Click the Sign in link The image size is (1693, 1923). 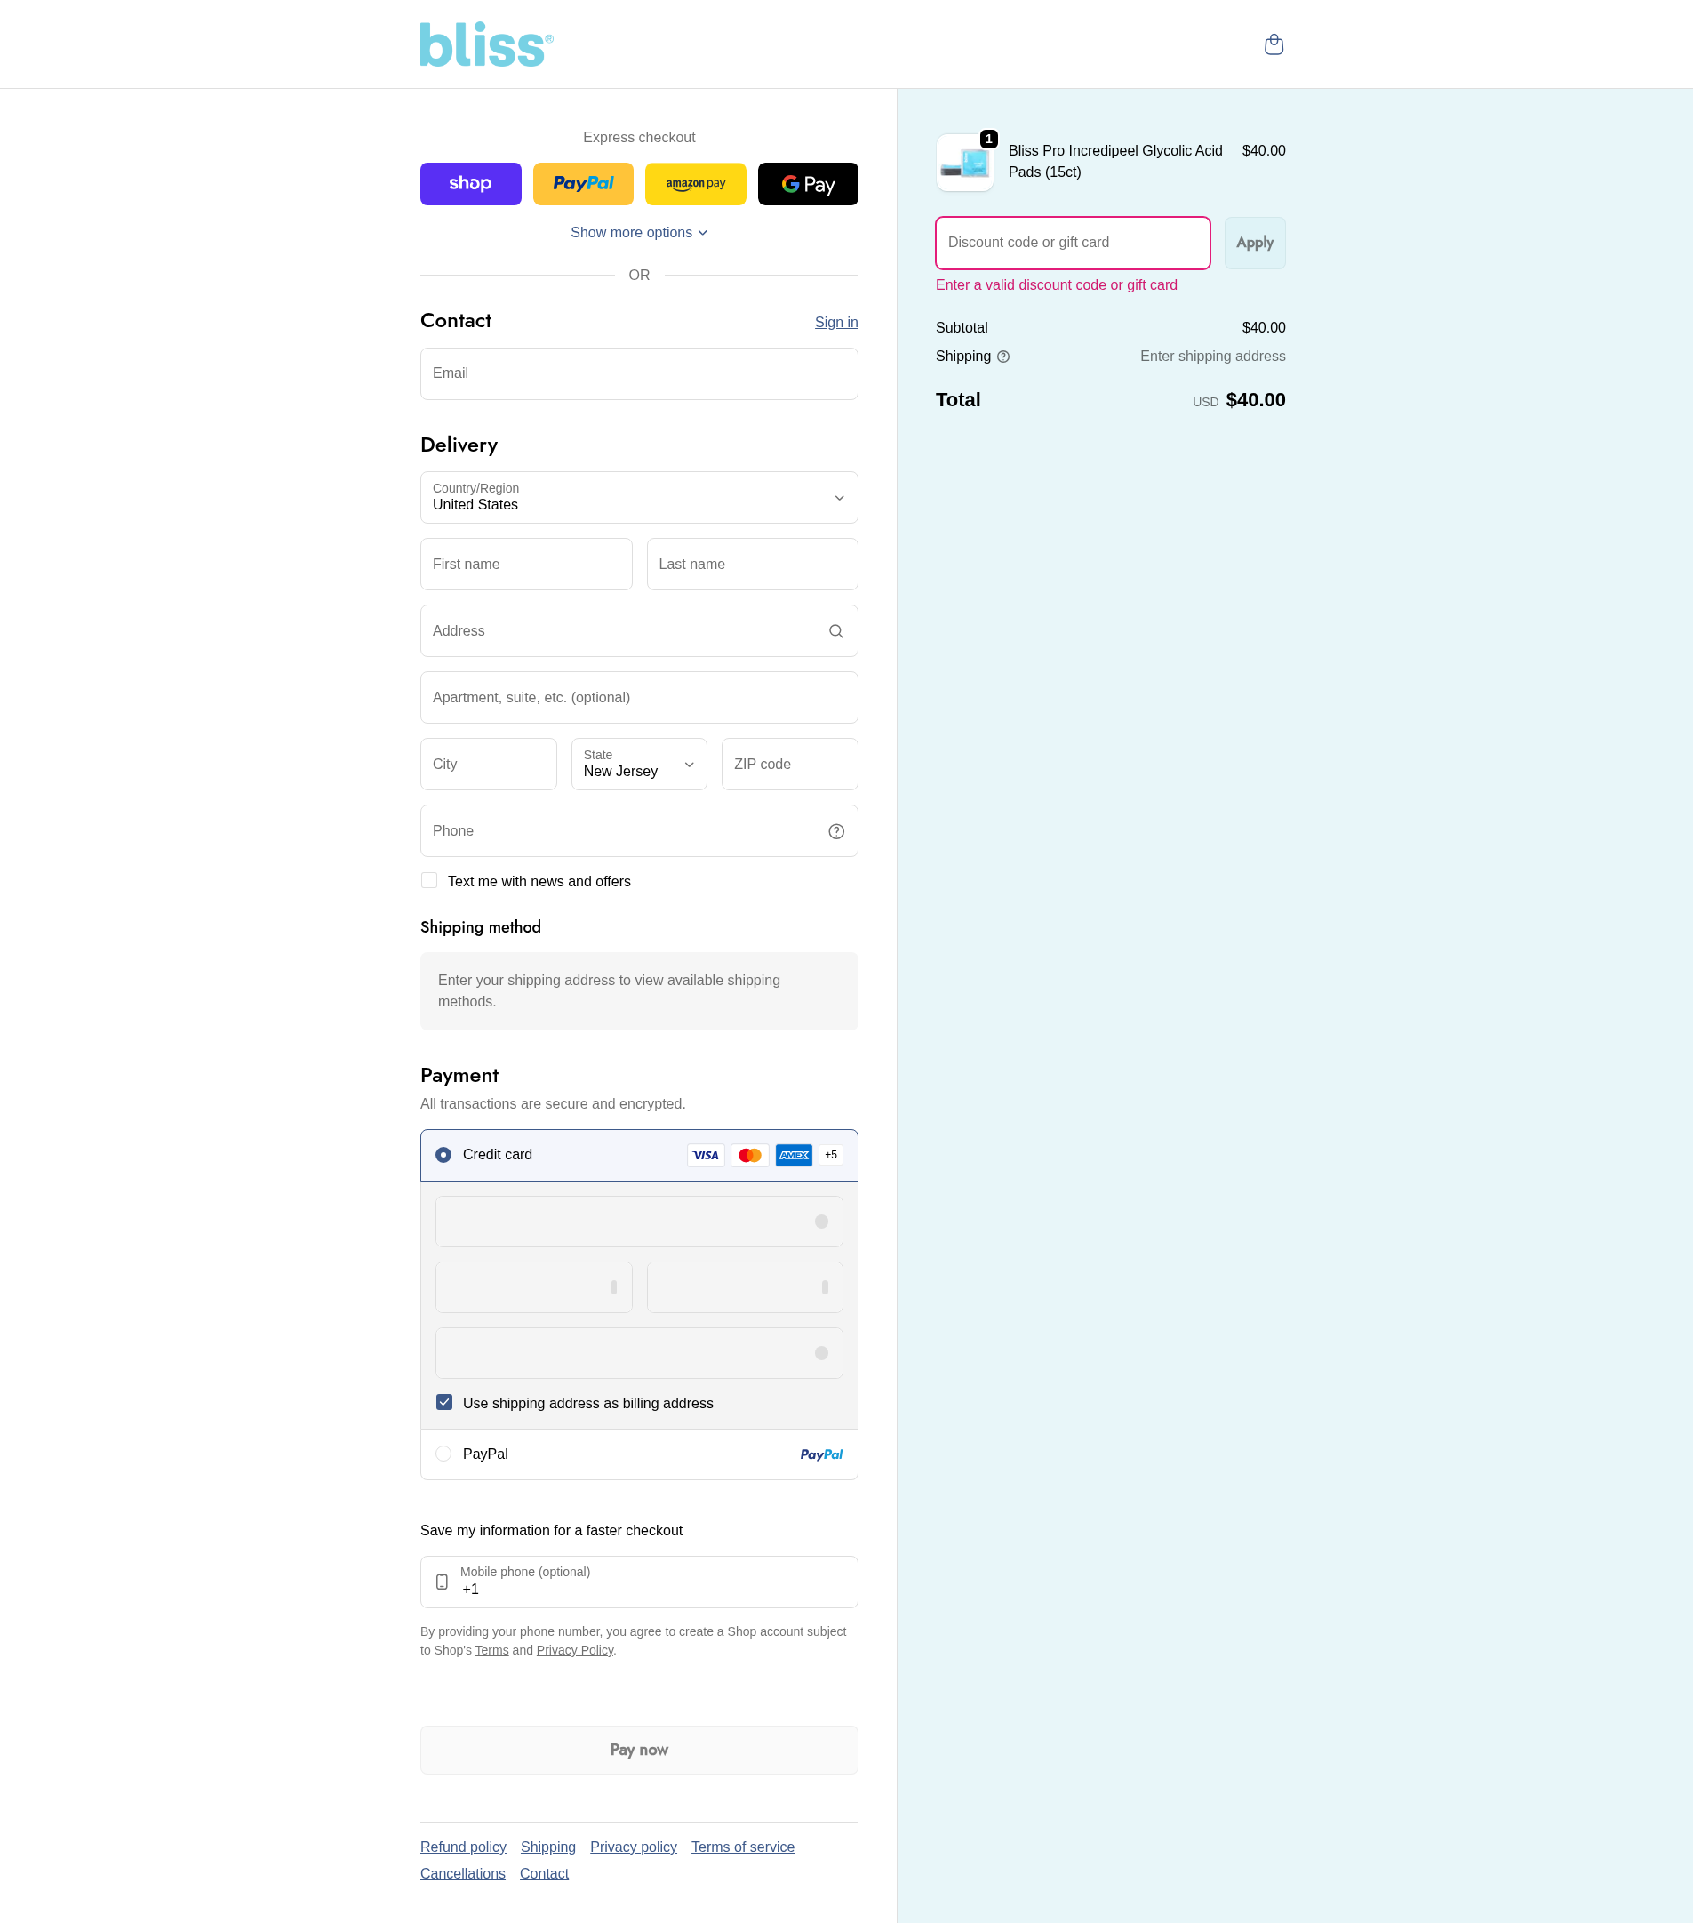(835, 323)
